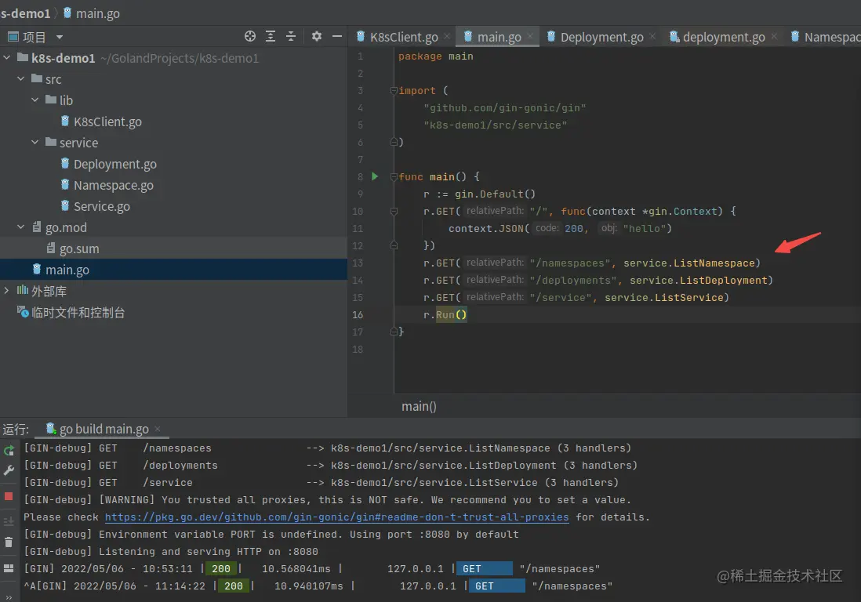Open Service.go in project tree

pyautogui.click(x=102, y=206)
